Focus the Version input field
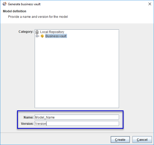The height and width of the screenshot is (145, 154). tap(77, 123)
